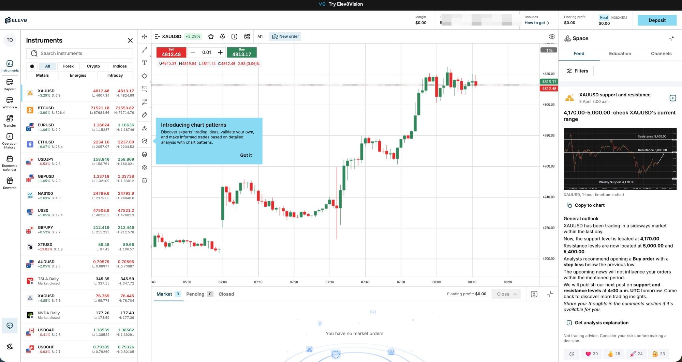
Task: Collapse the Market orders panel with Close chevron
Action: (506, 294)
